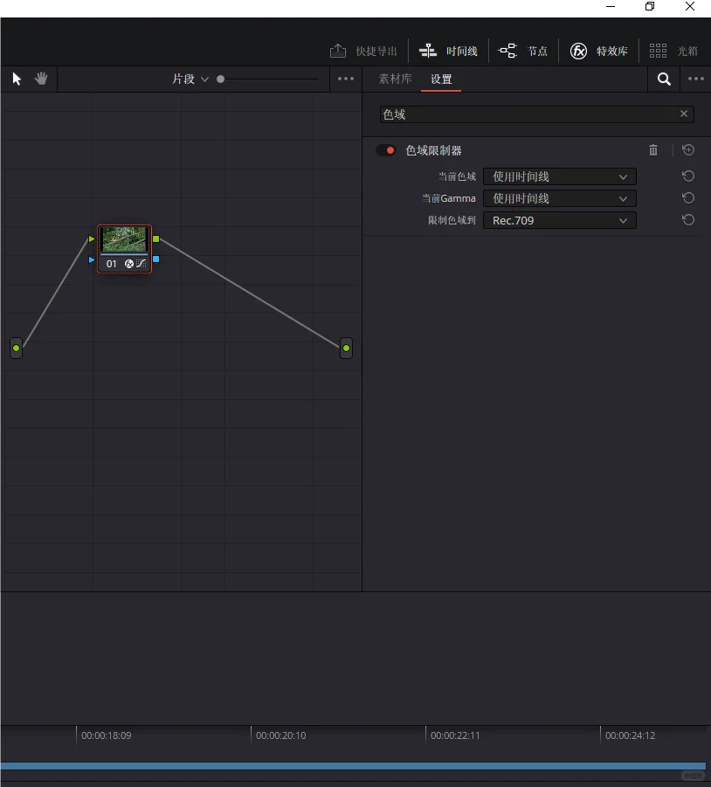Screen dimensions: 711x787
Task: Open the 当前色域 dropdown
Action: tap(560, 176)
